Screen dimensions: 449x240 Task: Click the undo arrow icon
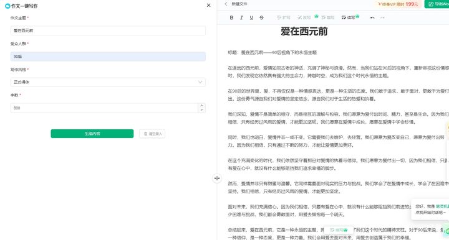[372, 17]
